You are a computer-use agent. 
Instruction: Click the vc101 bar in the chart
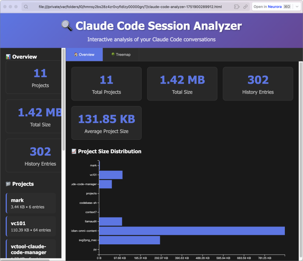pyautogui.click(x=111, y=175)
